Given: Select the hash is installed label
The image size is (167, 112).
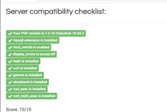Looking at the screenshot, I should pos(23,61).
